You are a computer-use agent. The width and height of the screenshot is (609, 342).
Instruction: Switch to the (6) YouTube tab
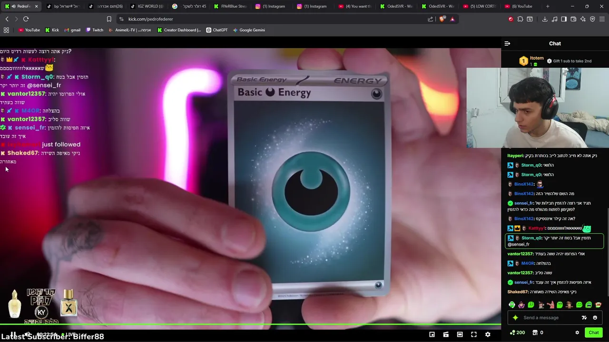pos(521,6)
